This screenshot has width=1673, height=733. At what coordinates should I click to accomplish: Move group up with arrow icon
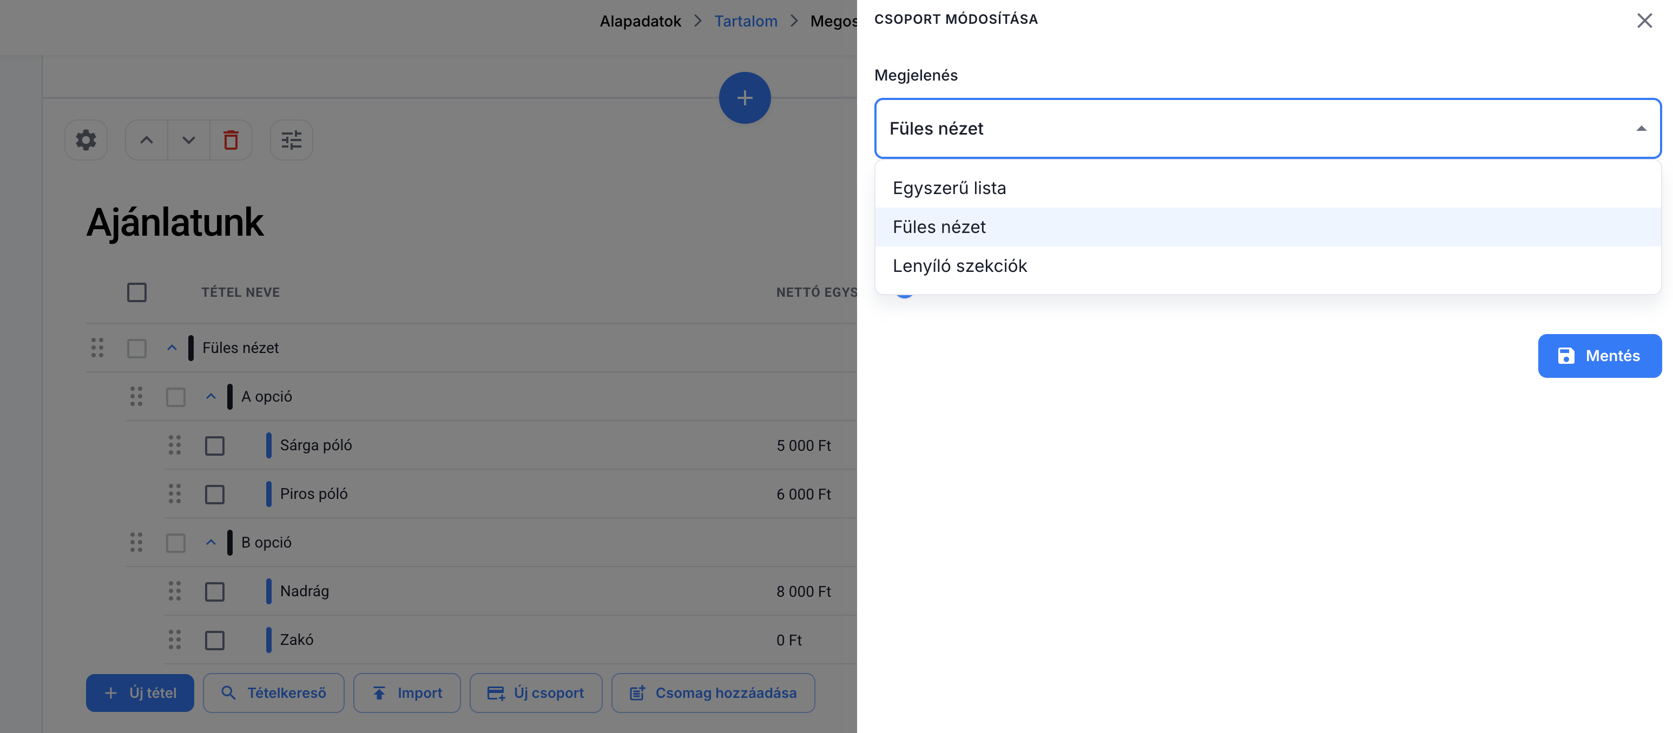147,140
